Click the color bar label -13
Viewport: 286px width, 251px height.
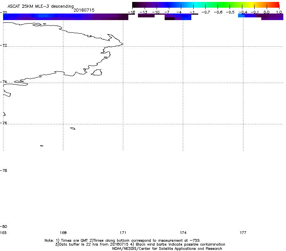click(143, 12)
